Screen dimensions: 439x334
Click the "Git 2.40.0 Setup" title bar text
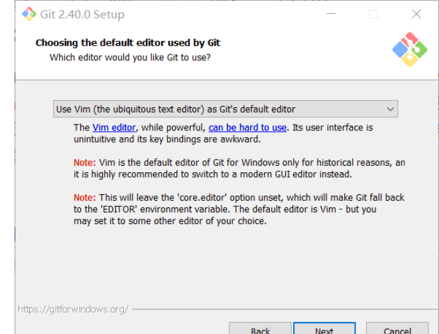(83, 14)
